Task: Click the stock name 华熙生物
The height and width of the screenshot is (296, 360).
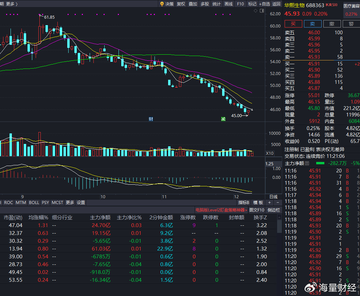Action: (x=294, y=5)
